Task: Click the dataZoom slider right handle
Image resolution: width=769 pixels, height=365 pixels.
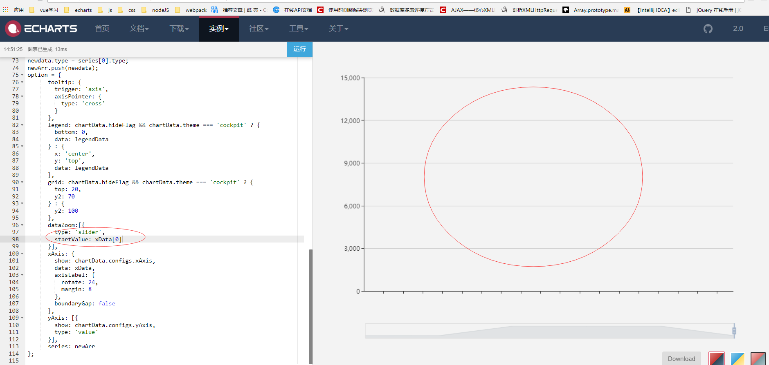Action: [734, 331]
